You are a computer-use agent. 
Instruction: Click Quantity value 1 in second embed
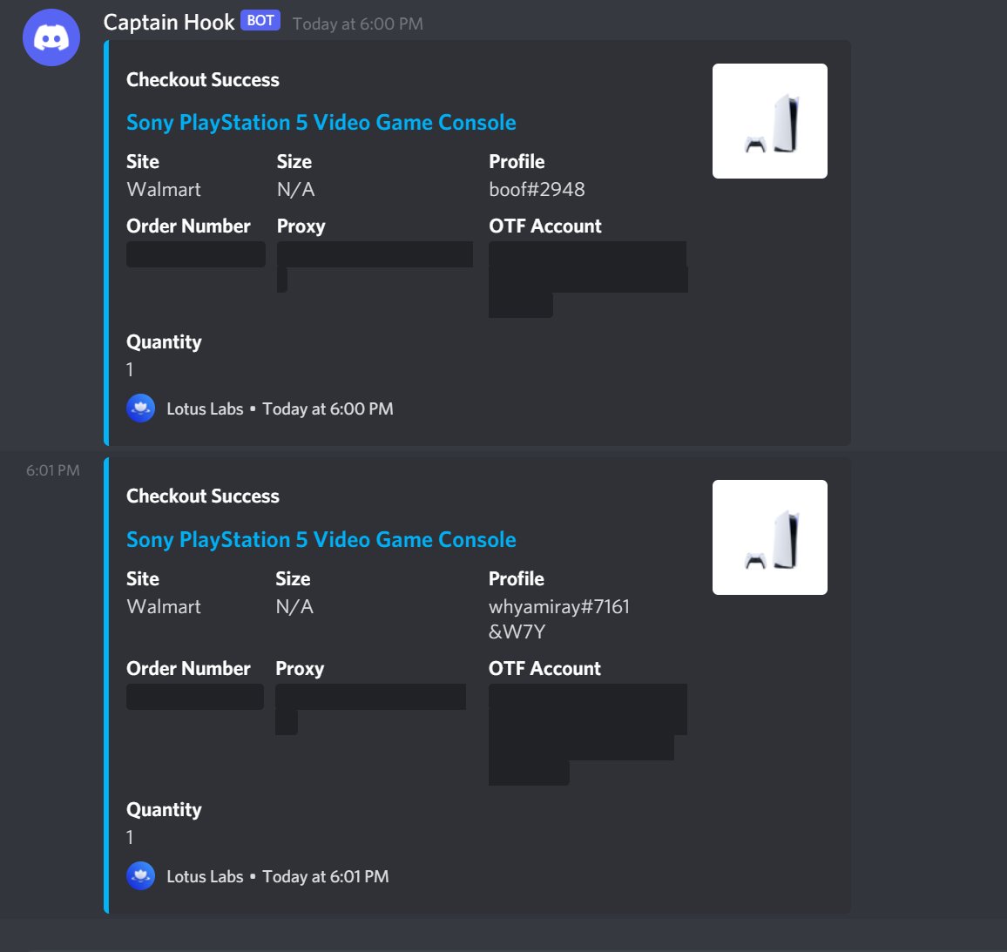tap(130, 837)
